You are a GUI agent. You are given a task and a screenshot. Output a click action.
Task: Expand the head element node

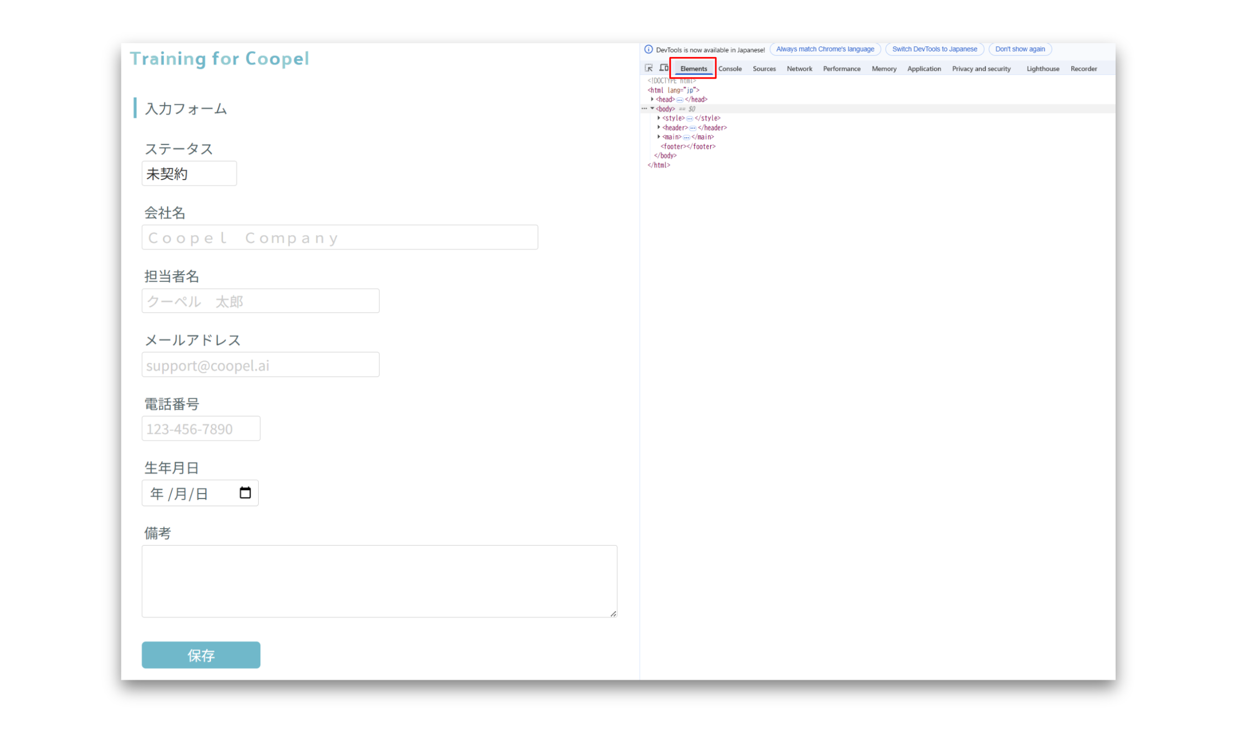click(652, 100)
